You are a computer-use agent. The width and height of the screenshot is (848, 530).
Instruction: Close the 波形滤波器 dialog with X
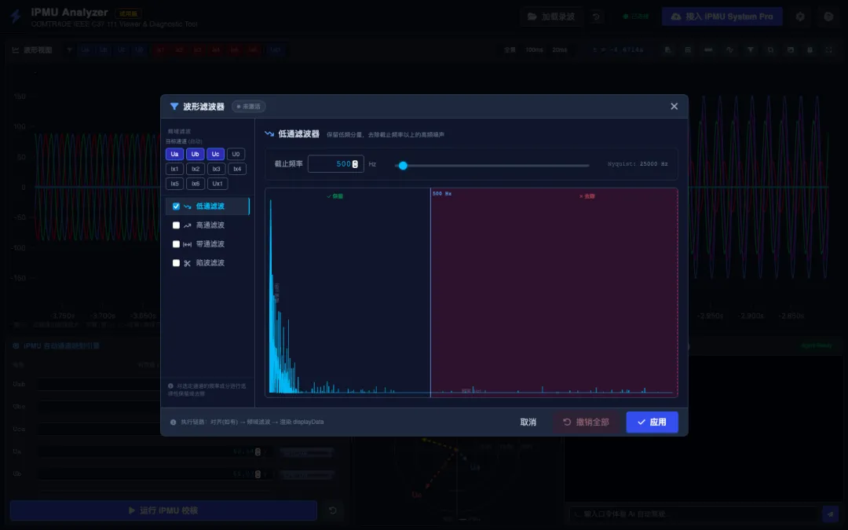click(x=674, y=107)
